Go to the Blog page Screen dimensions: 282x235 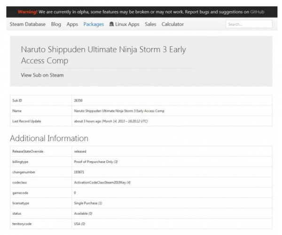(x=56, y=24)
